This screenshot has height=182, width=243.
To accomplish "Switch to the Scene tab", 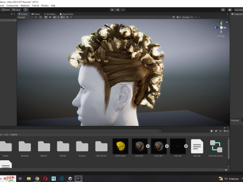I will pos(23,14).
